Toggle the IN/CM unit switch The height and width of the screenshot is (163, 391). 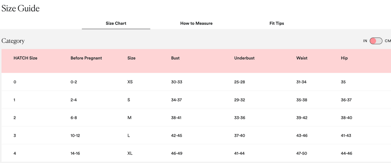pyautogui.click(x=376, y=41)
